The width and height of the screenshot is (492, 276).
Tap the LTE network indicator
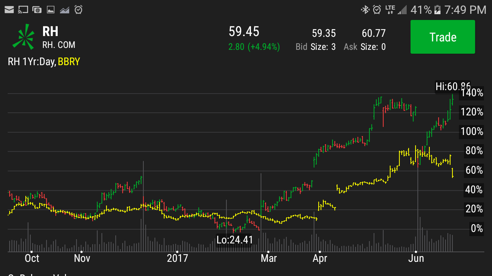390,10
